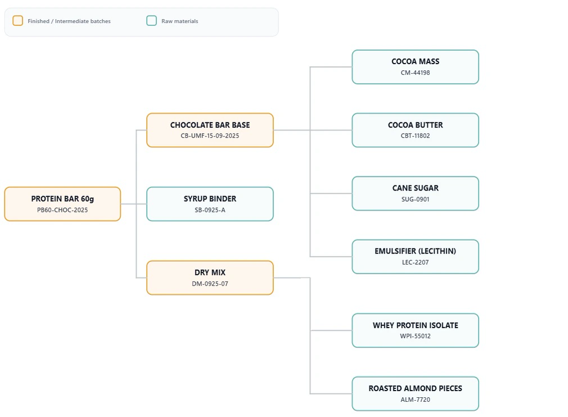
Task: Select the Raw materials legend label
Action: point(178,21)
